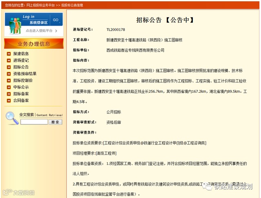Open the 报建信息 menu item
The height and width of the screenshot is (198, 261).
pos(21,54)
